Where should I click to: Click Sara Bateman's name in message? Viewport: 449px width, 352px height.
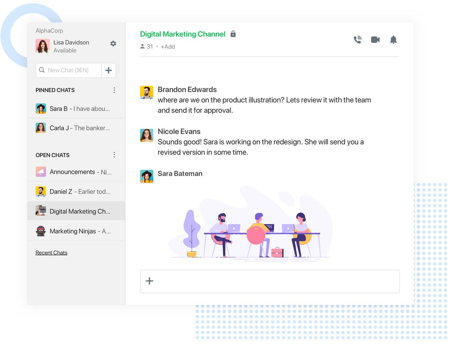pos(180,173)
